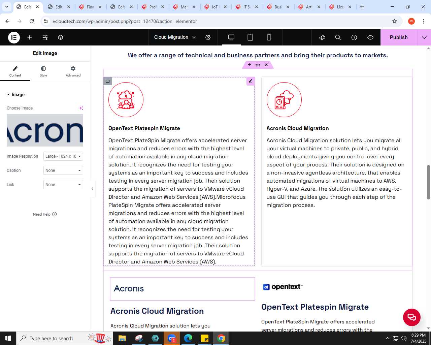Open the red chat bubble button
This screenshot has width=431, height=345.
click(x=412, y=317)
